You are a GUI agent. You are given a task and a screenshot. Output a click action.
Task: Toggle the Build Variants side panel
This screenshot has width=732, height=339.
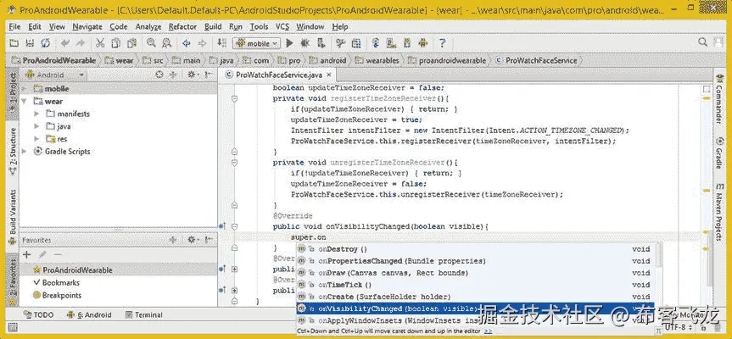pos(13,217)
